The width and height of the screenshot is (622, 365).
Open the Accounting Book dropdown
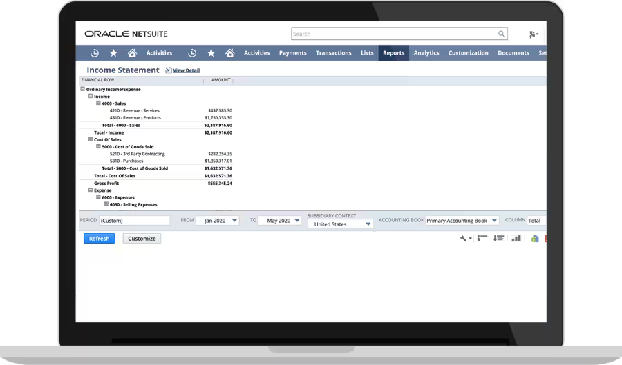pos(461,221)
